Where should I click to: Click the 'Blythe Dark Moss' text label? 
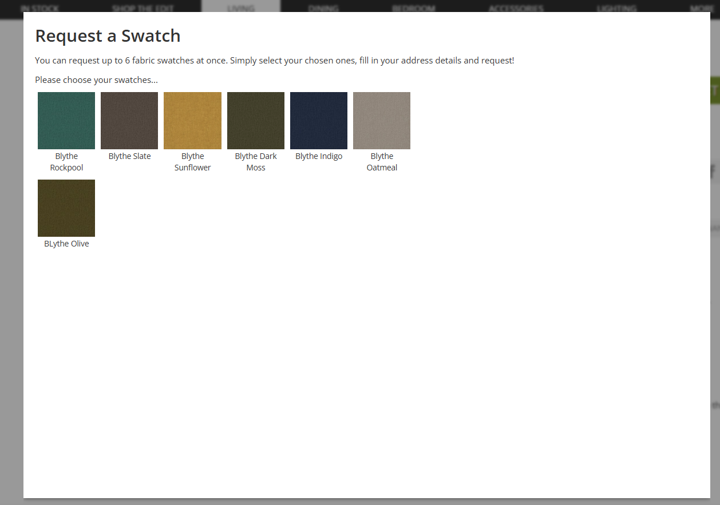click(x=256, y=162)
